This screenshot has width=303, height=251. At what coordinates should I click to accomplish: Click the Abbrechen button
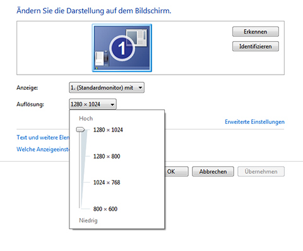click(x=213, y=171)
